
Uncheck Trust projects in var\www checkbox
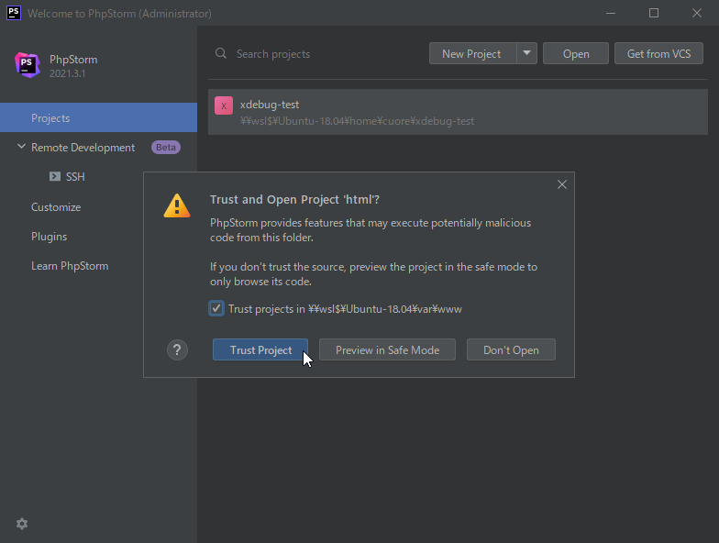[x=216, y=309]
